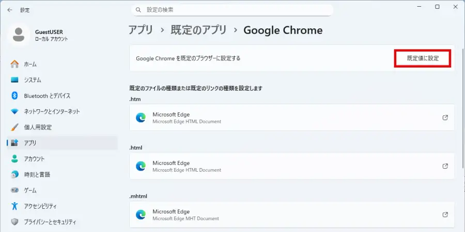Select アカウント in the sidebar
465x232 pixels.
(x=62, y=159)
